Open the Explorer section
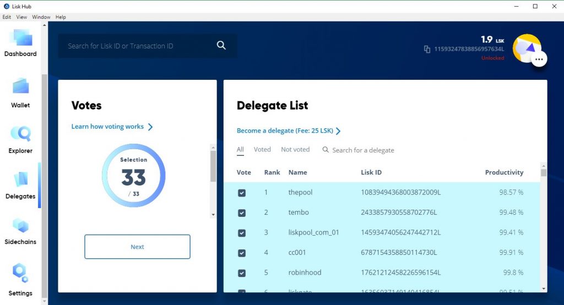This screenshot has width=564, height=305. click(x=20, y=140)
